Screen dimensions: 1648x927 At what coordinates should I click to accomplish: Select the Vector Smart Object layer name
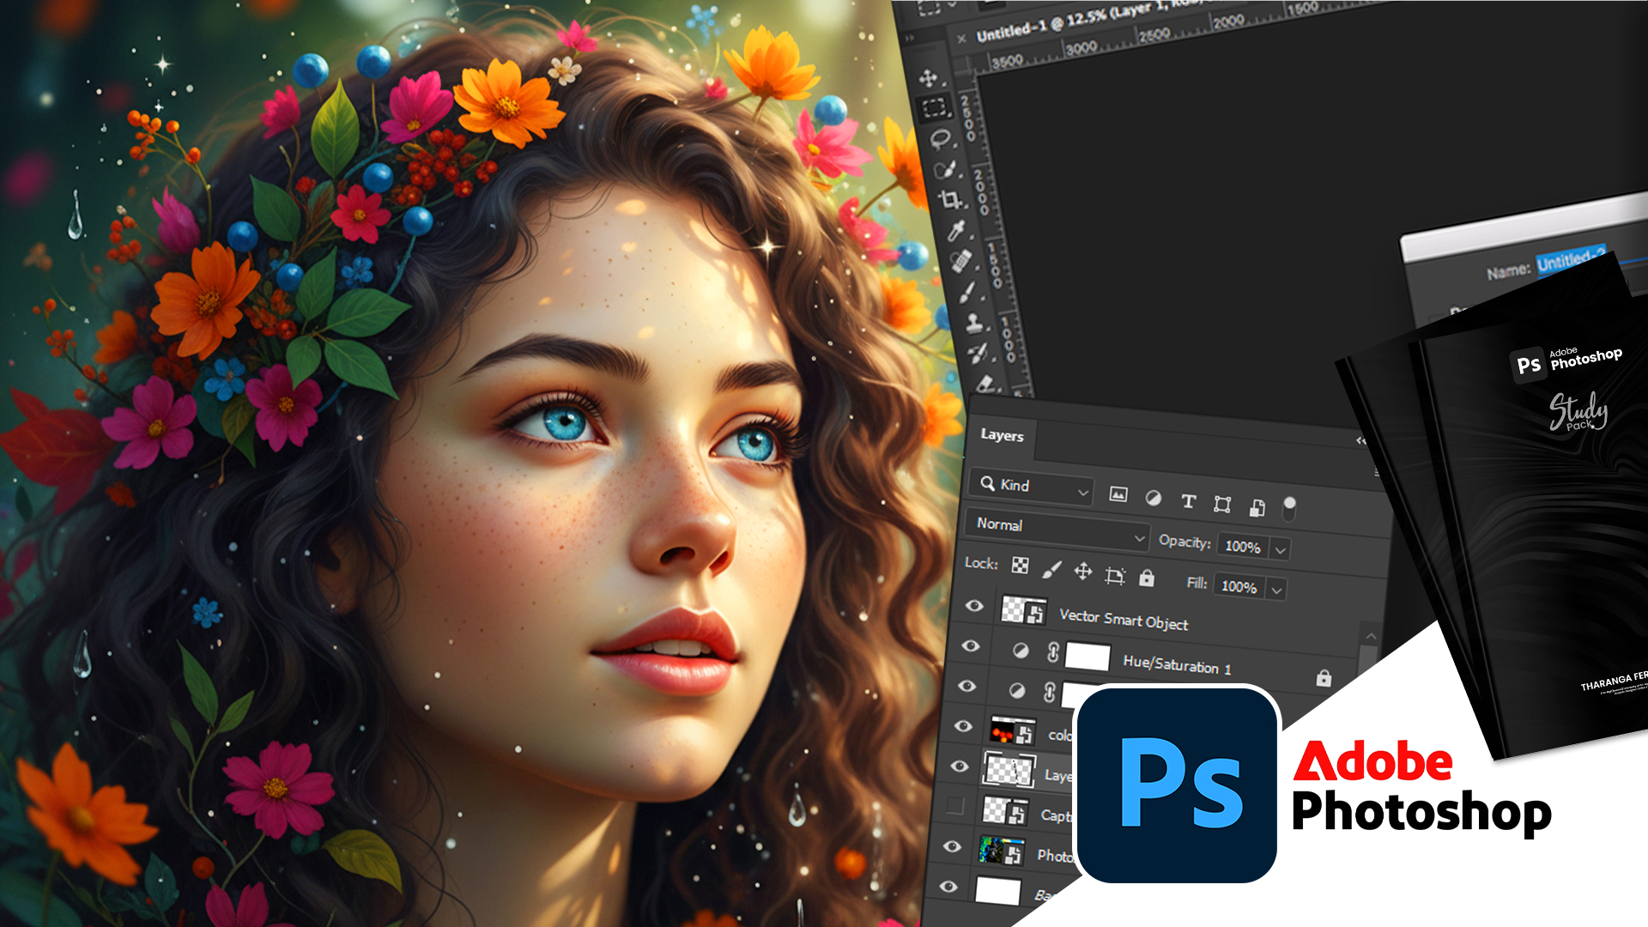click(1124, 620)
